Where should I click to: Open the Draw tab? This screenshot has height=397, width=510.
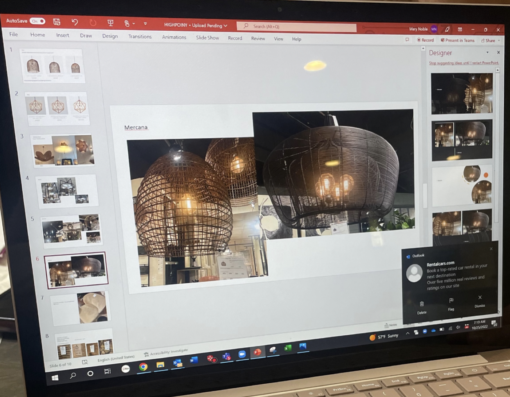[x=86, y=36]
